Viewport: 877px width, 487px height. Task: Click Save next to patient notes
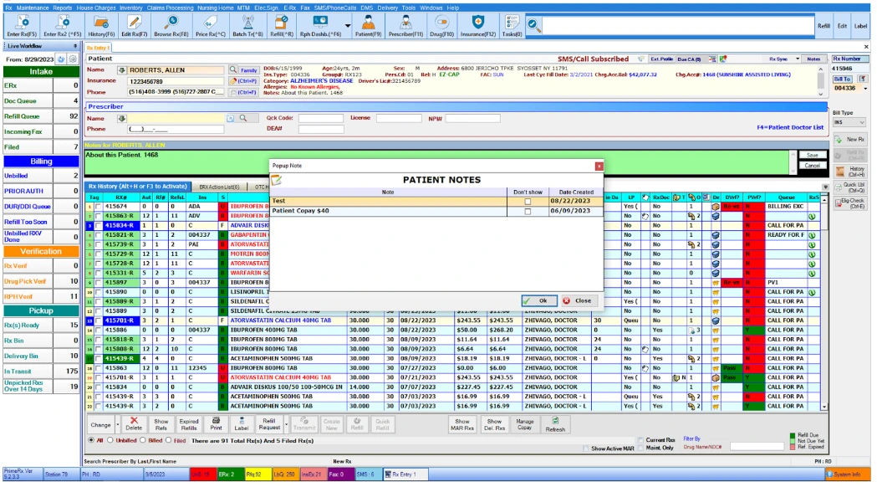click(x=812, y=155)
